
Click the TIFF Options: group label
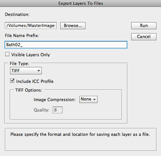tap(29, 90)
